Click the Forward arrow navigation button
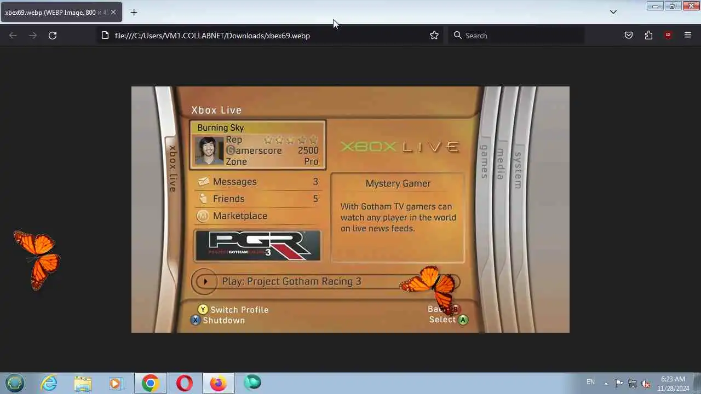The height and width of the screenshot is (394, 701). point(33,36)
